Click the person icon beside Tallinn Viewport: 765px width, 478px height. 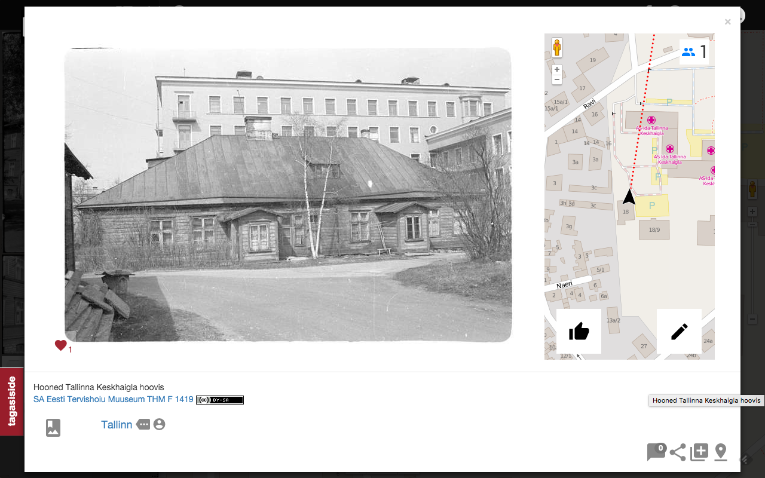coord(159,424)
